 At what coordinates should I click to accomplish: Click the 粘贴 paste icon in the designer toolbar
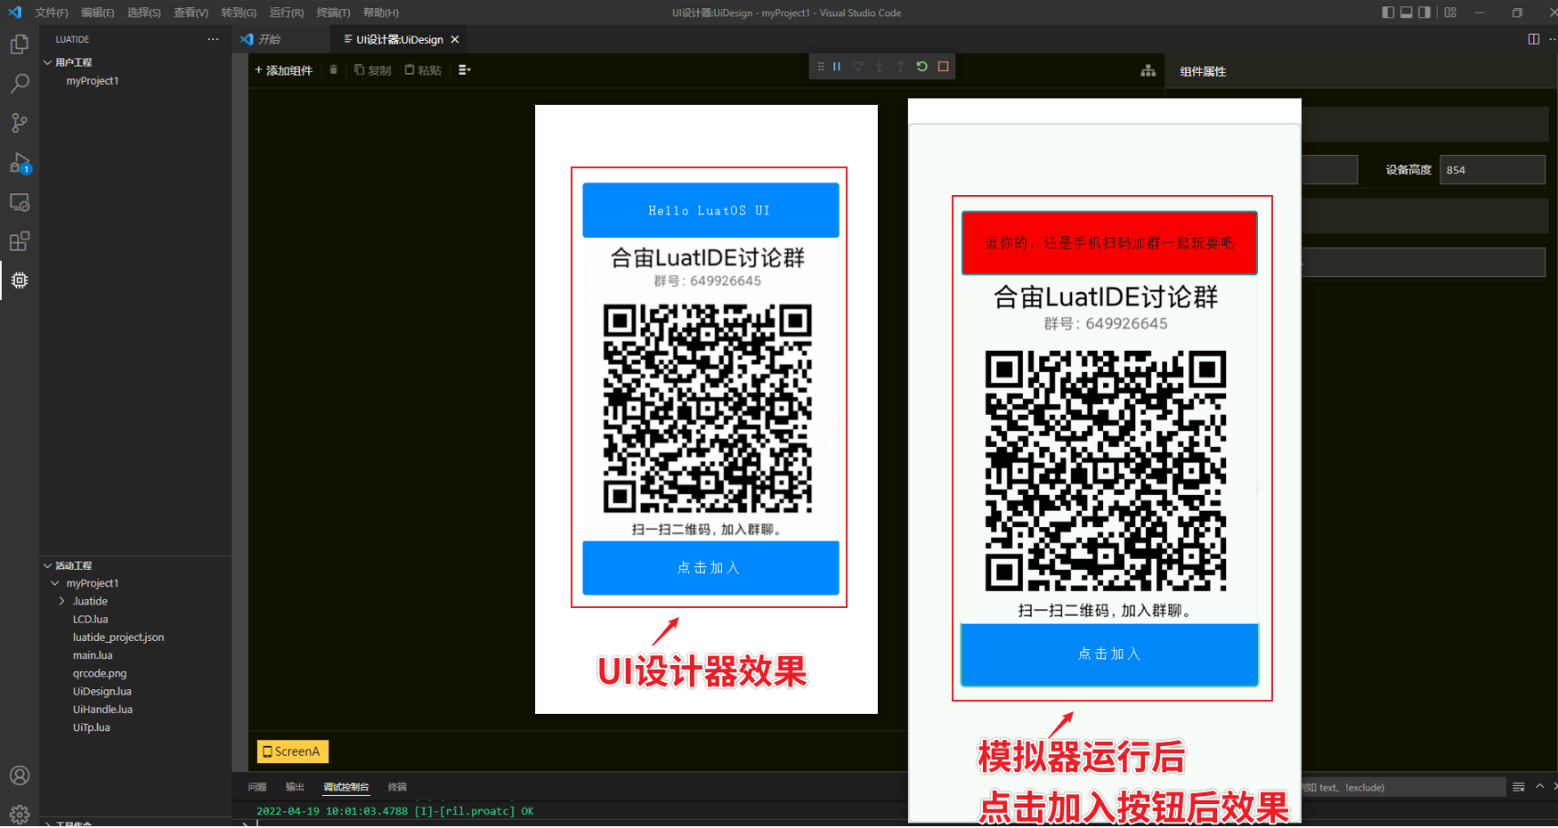click(423, 69)
